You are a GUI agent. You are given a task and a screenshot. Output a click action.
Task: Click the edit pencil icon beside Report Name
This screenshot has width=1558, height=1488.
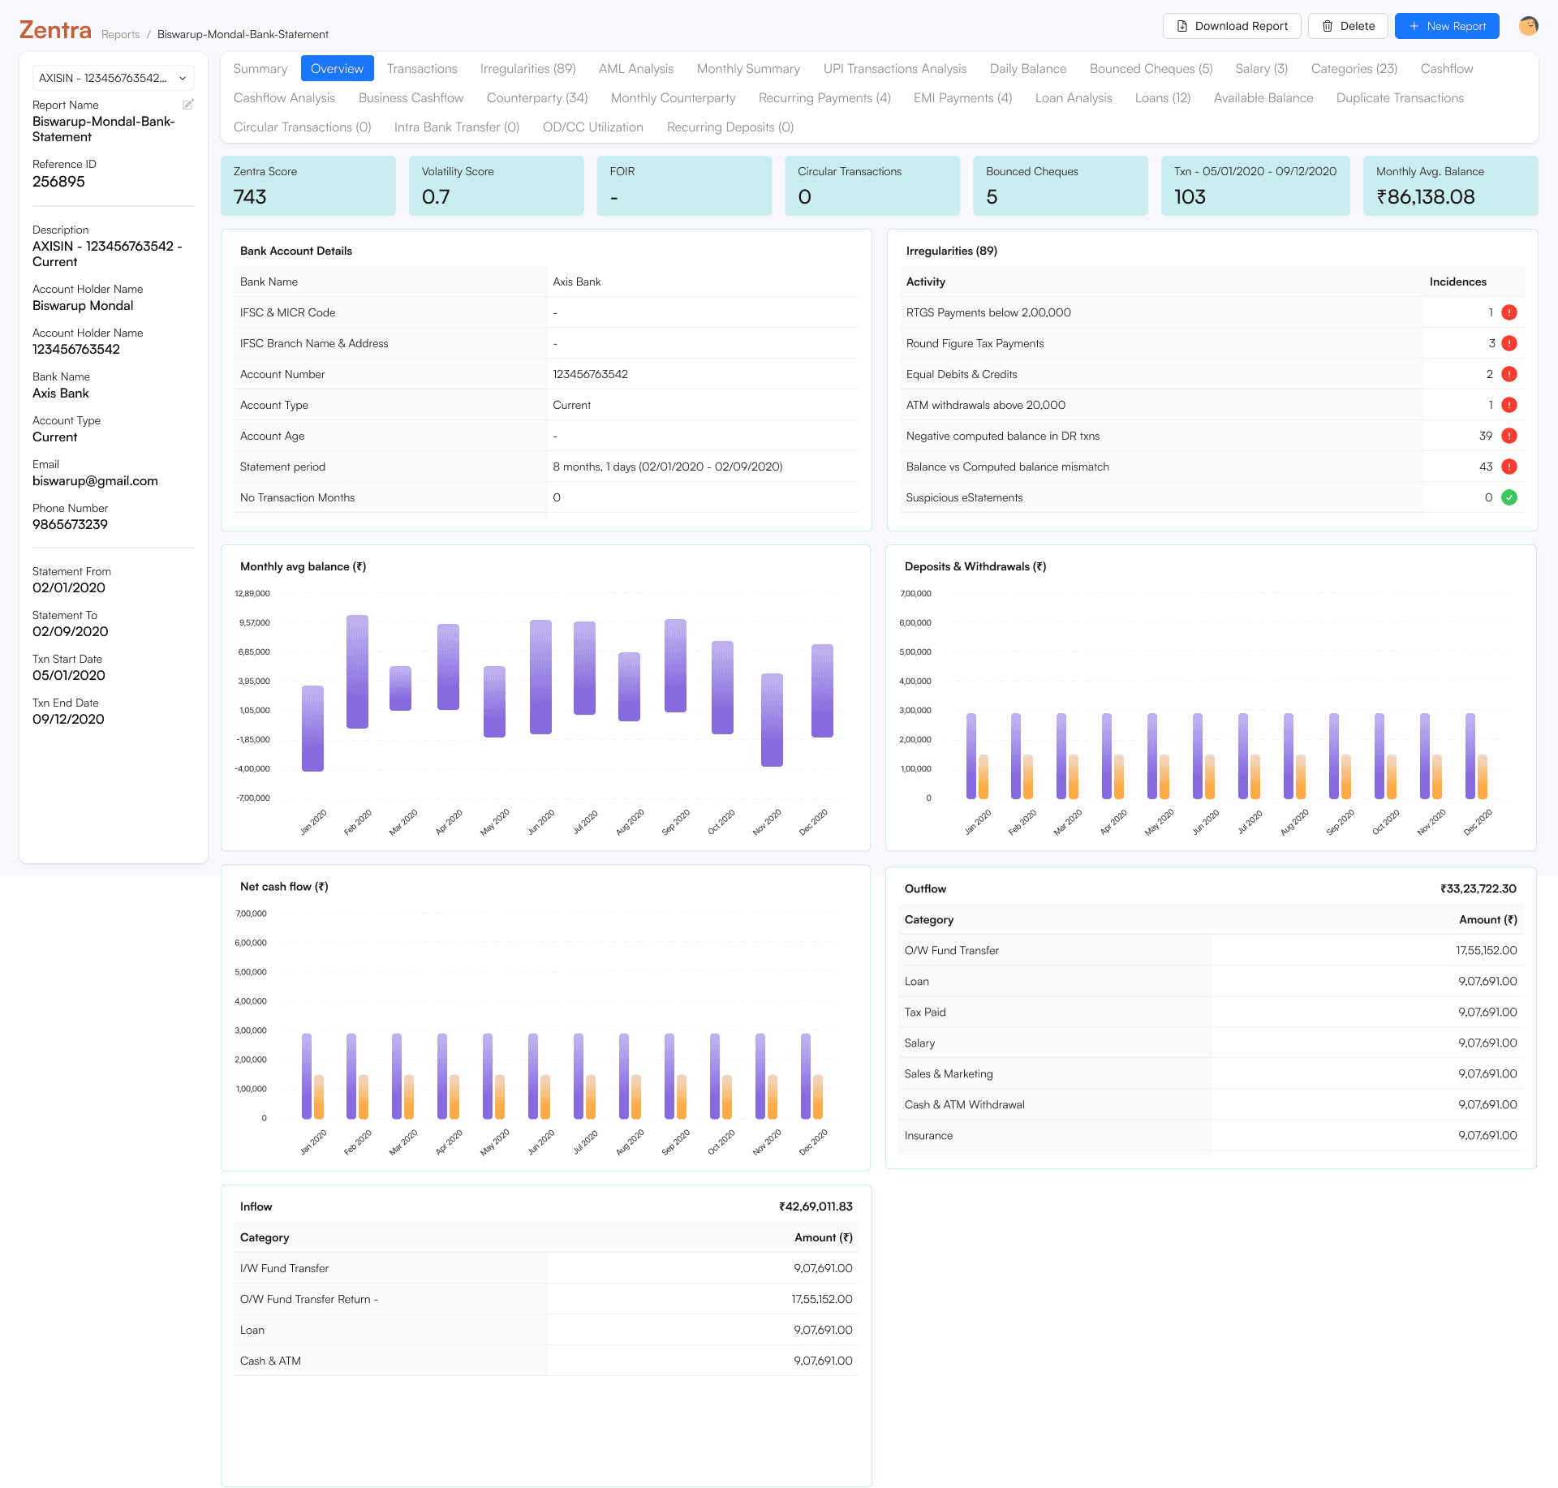(x=188, y=105)
